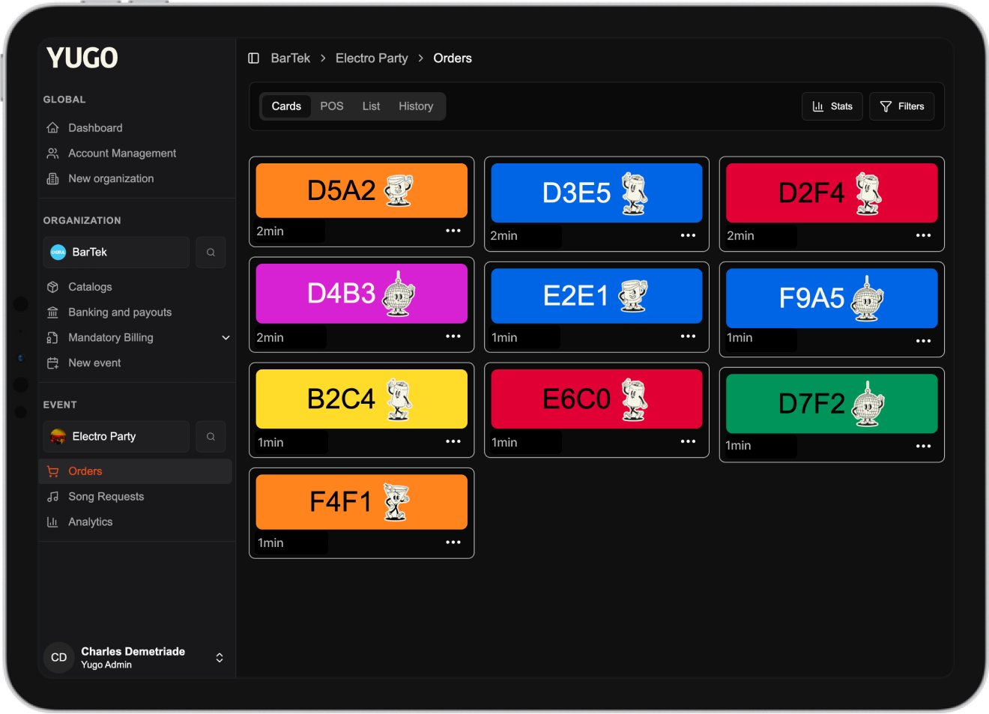Open options menu on order F4F1
Screen dimensions: 989x714
(x=453, y=542)
